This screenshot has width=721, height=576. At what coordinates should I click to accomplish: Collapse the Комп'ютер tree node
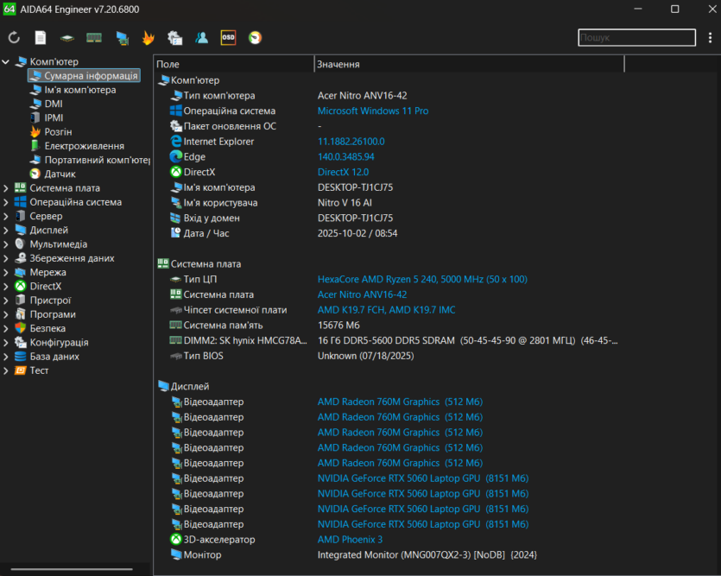click(x=6, y=62)
